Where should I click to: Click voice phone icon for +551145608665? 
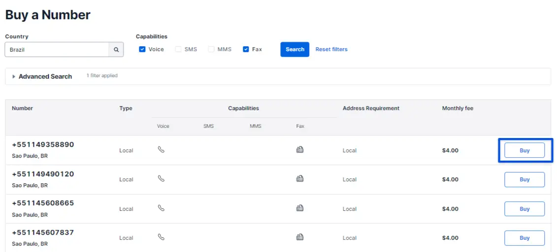click(x=161, y=208)
